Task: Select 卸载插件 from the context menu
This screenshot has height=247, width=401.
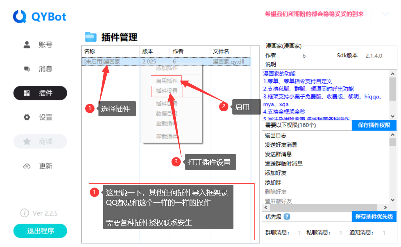Action: pyautogui.click(x=166, y=136)
